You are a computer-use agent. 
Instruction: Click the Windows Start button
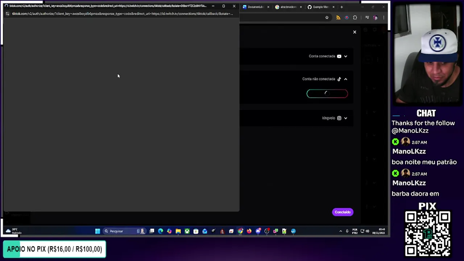click(x=98, y=231)
